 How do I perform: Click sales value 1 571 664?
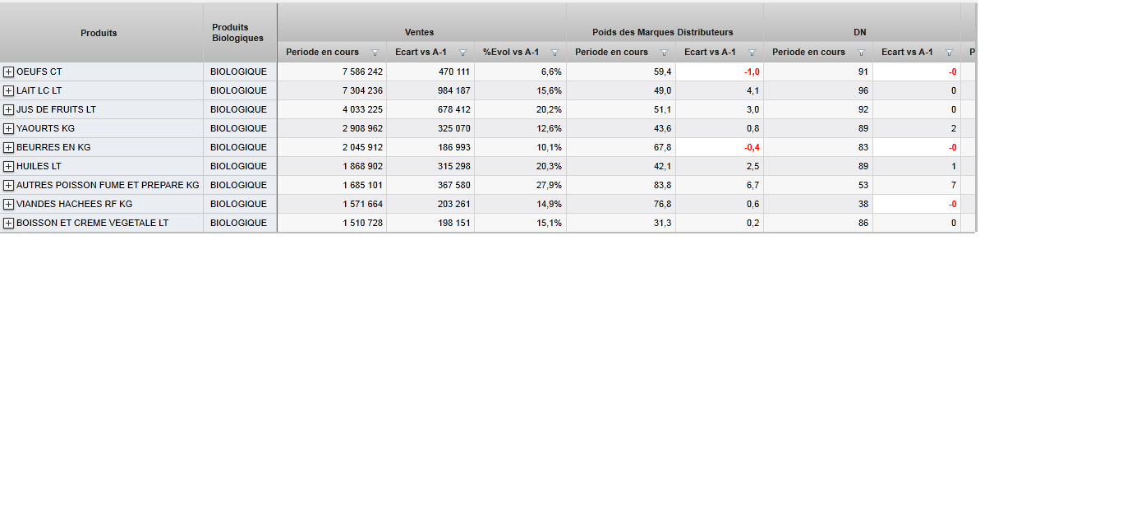point(362,205)
